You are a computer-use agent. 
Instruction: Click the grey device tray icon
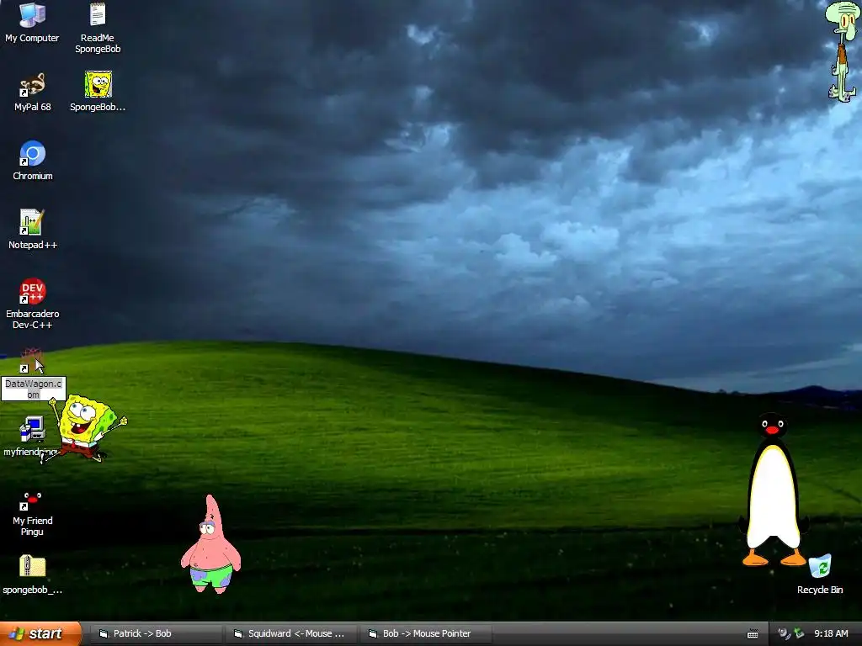785,634
